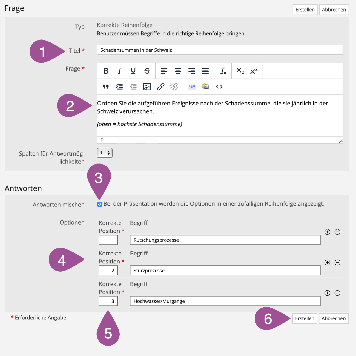
Task: Click the Titel input field
Action: pos(220,50)
